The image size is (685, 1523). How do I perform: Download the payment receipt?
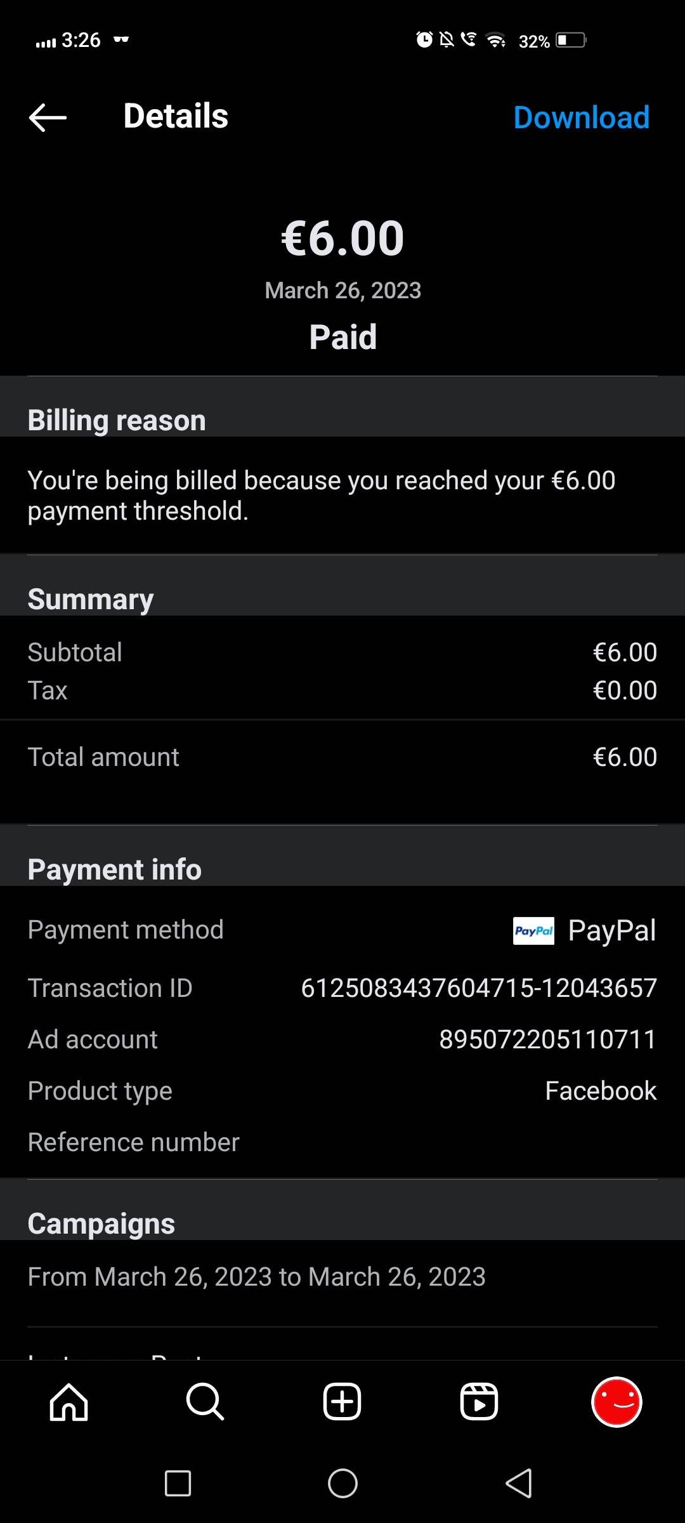pyautogui.click(x=581, y=117)
